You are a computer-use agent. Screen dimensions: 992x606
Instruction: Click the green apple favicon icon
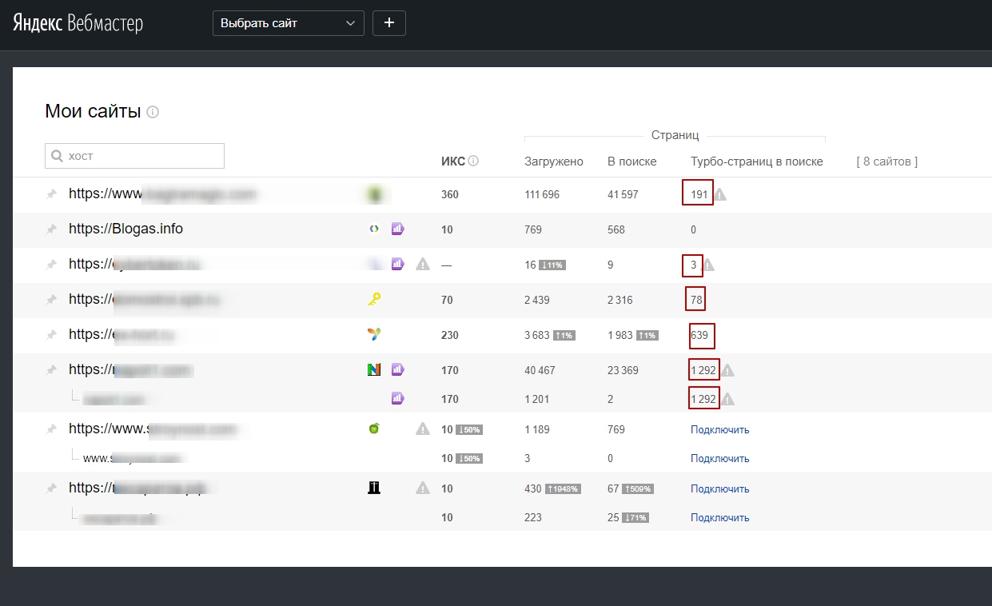pos(373,429)
